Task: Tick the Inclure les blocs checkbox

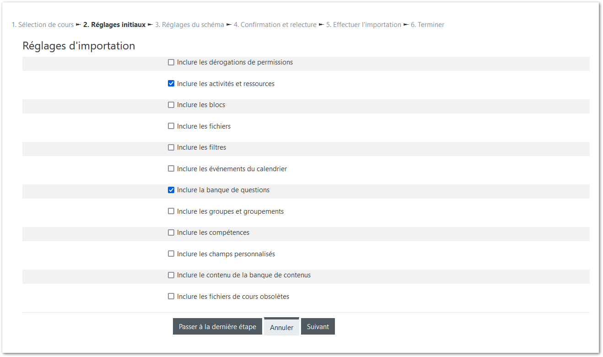Action: 171,105
